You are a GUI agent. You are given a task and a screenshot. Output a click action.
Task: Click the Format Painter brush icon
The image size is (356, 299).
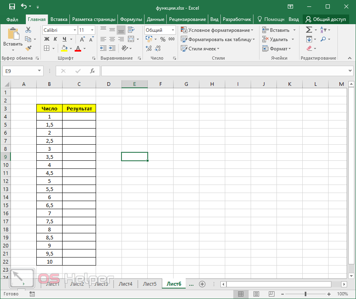coord(28,48)
